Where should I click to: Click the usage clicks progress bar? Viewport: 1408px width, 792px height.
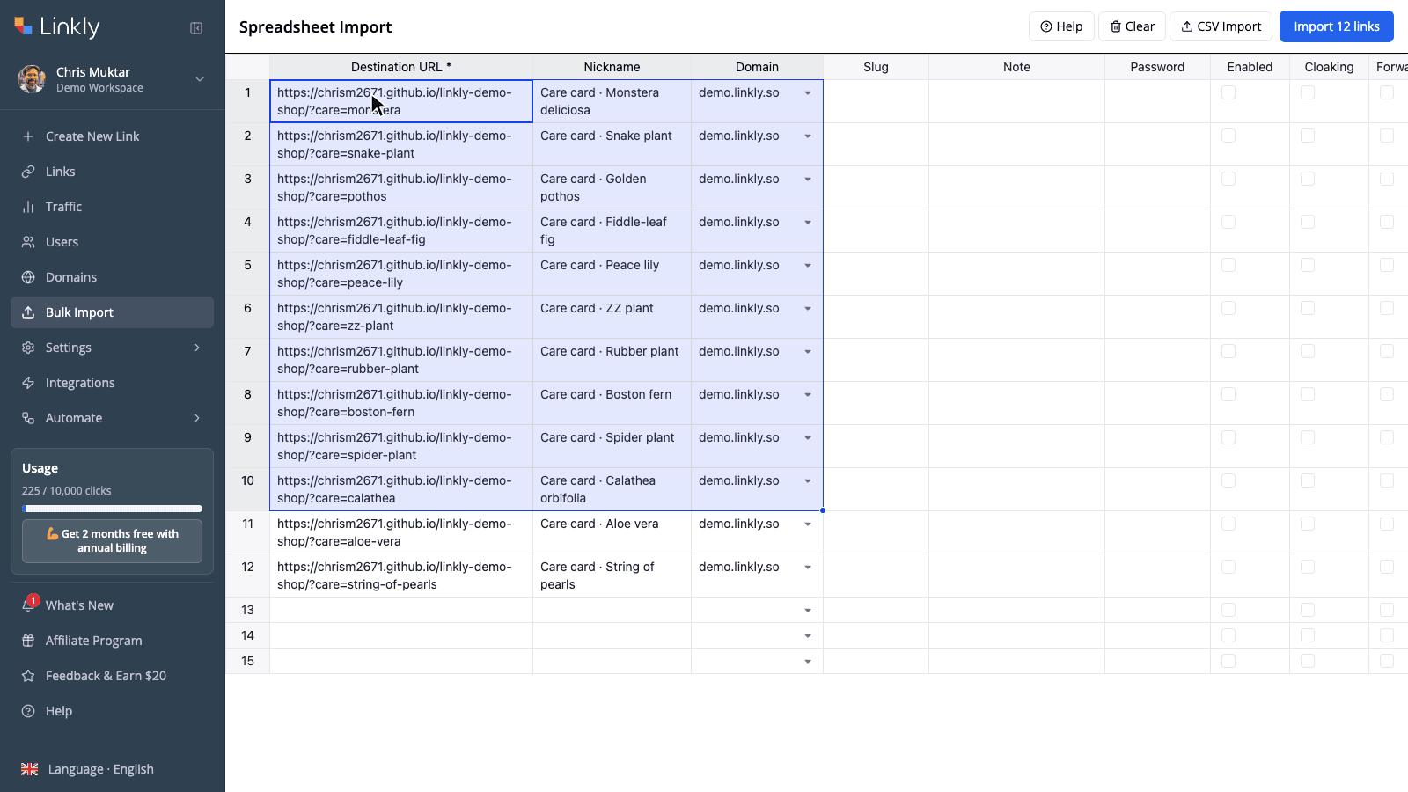(112, 509)
